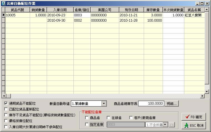Select the row indicator arrow for item 10005
Image resolution: width=211 pixels, height=132 pixels.
(3, 15)
